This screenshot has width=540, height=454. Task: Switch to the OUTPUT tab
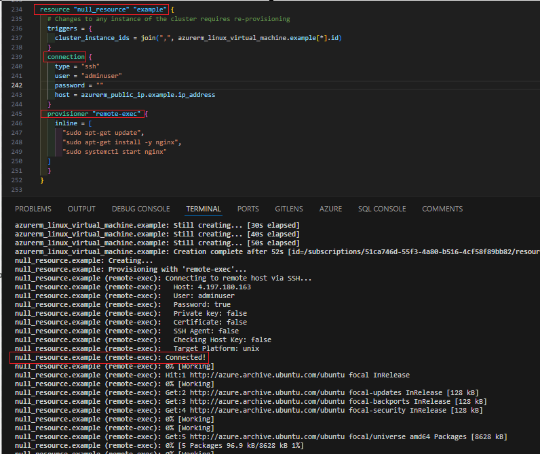pos(81,209)
